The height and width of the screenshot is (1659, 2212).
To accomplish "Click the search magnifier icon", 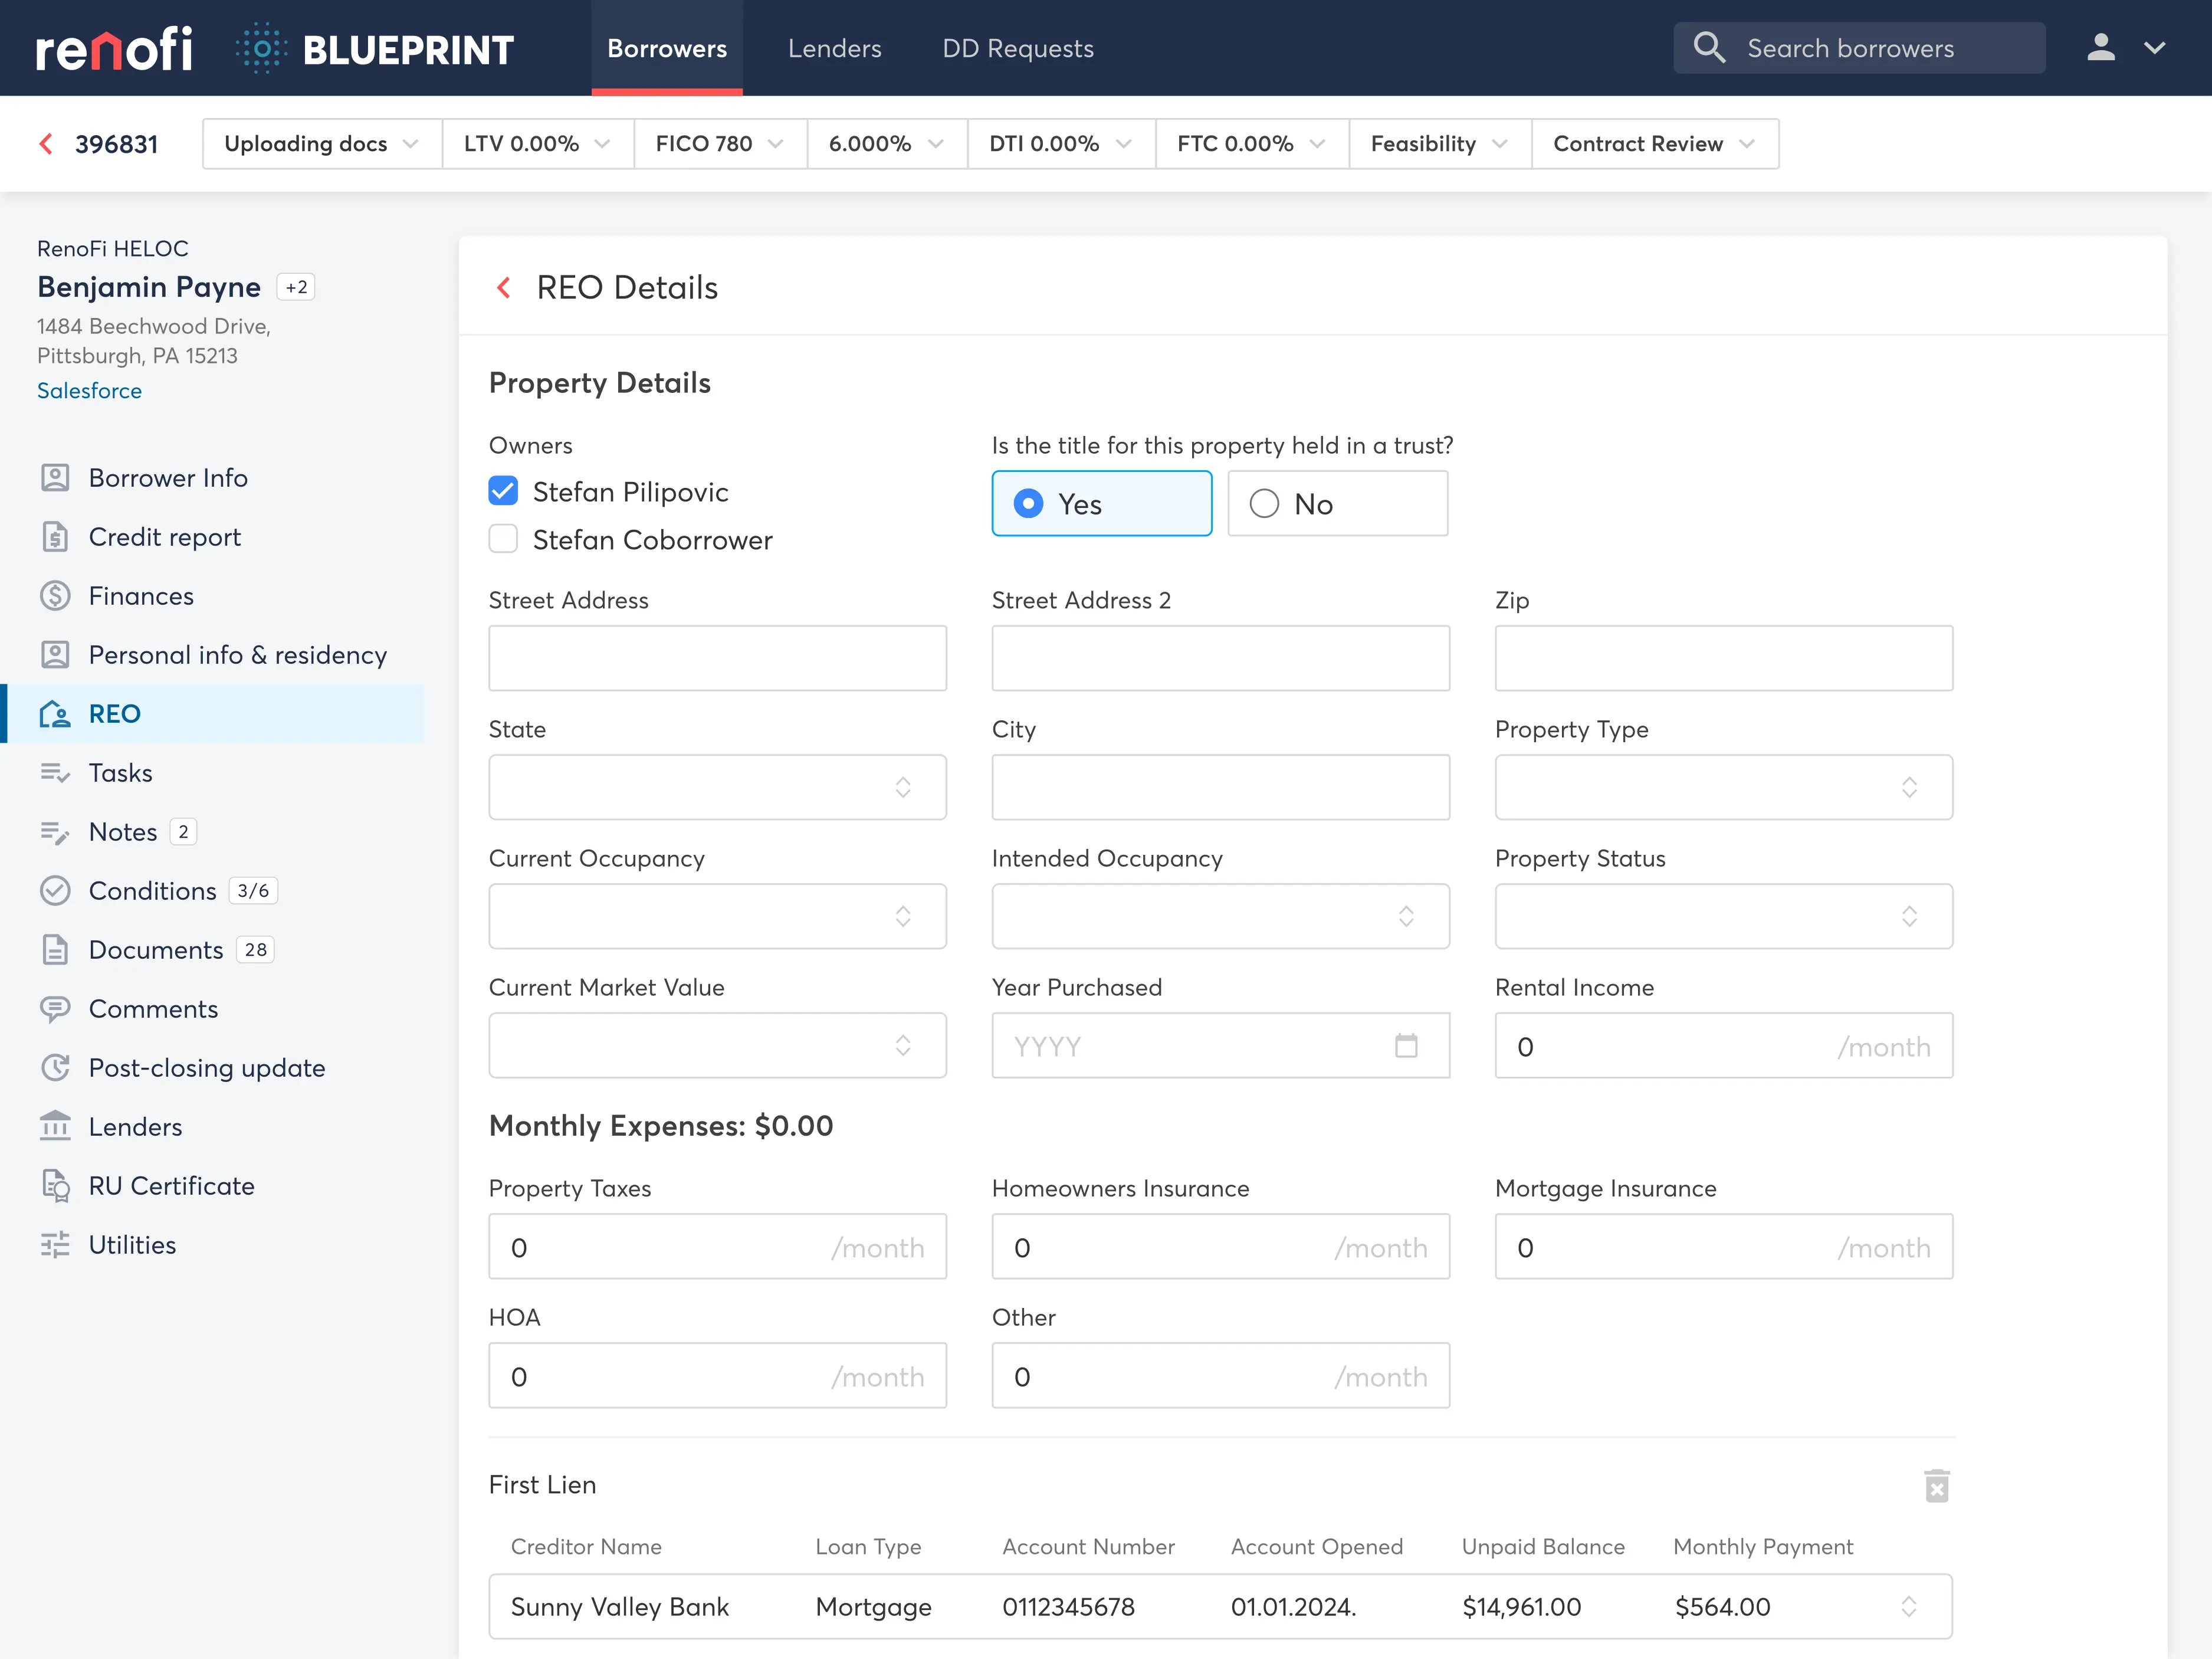I will pos(1709,47).
